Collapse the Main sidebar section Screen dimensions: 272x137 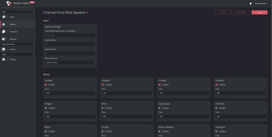[34, 12]
